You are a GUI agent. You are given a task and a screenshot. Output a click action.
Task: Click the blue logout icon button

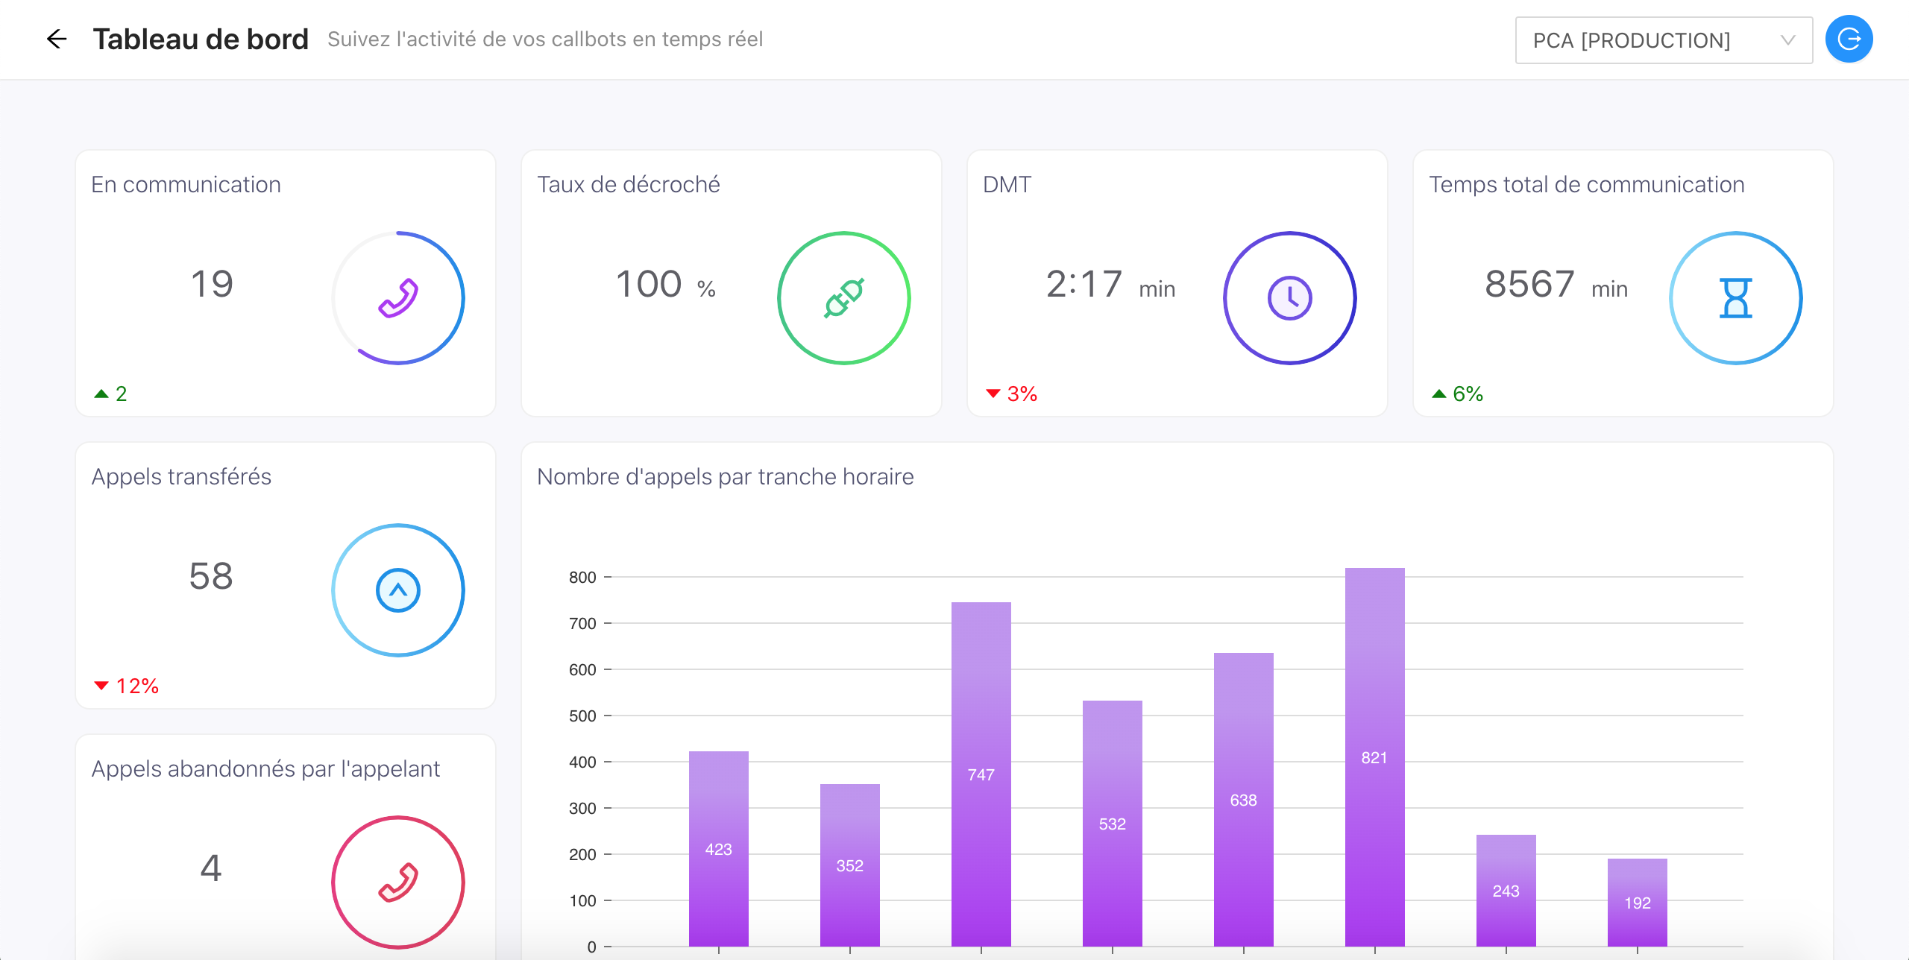(1849, 39)
